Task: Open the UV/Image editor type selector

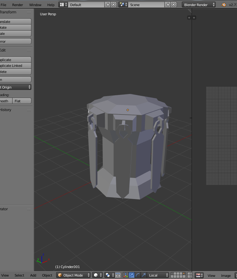Action: point(199,275)
